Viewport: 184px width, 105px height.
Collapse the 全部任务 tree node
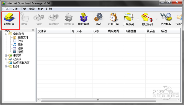coord(6,34)
